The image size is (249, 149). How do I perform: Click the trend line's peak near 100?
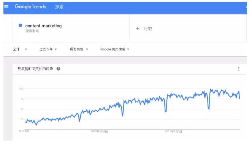pos(211,89)
